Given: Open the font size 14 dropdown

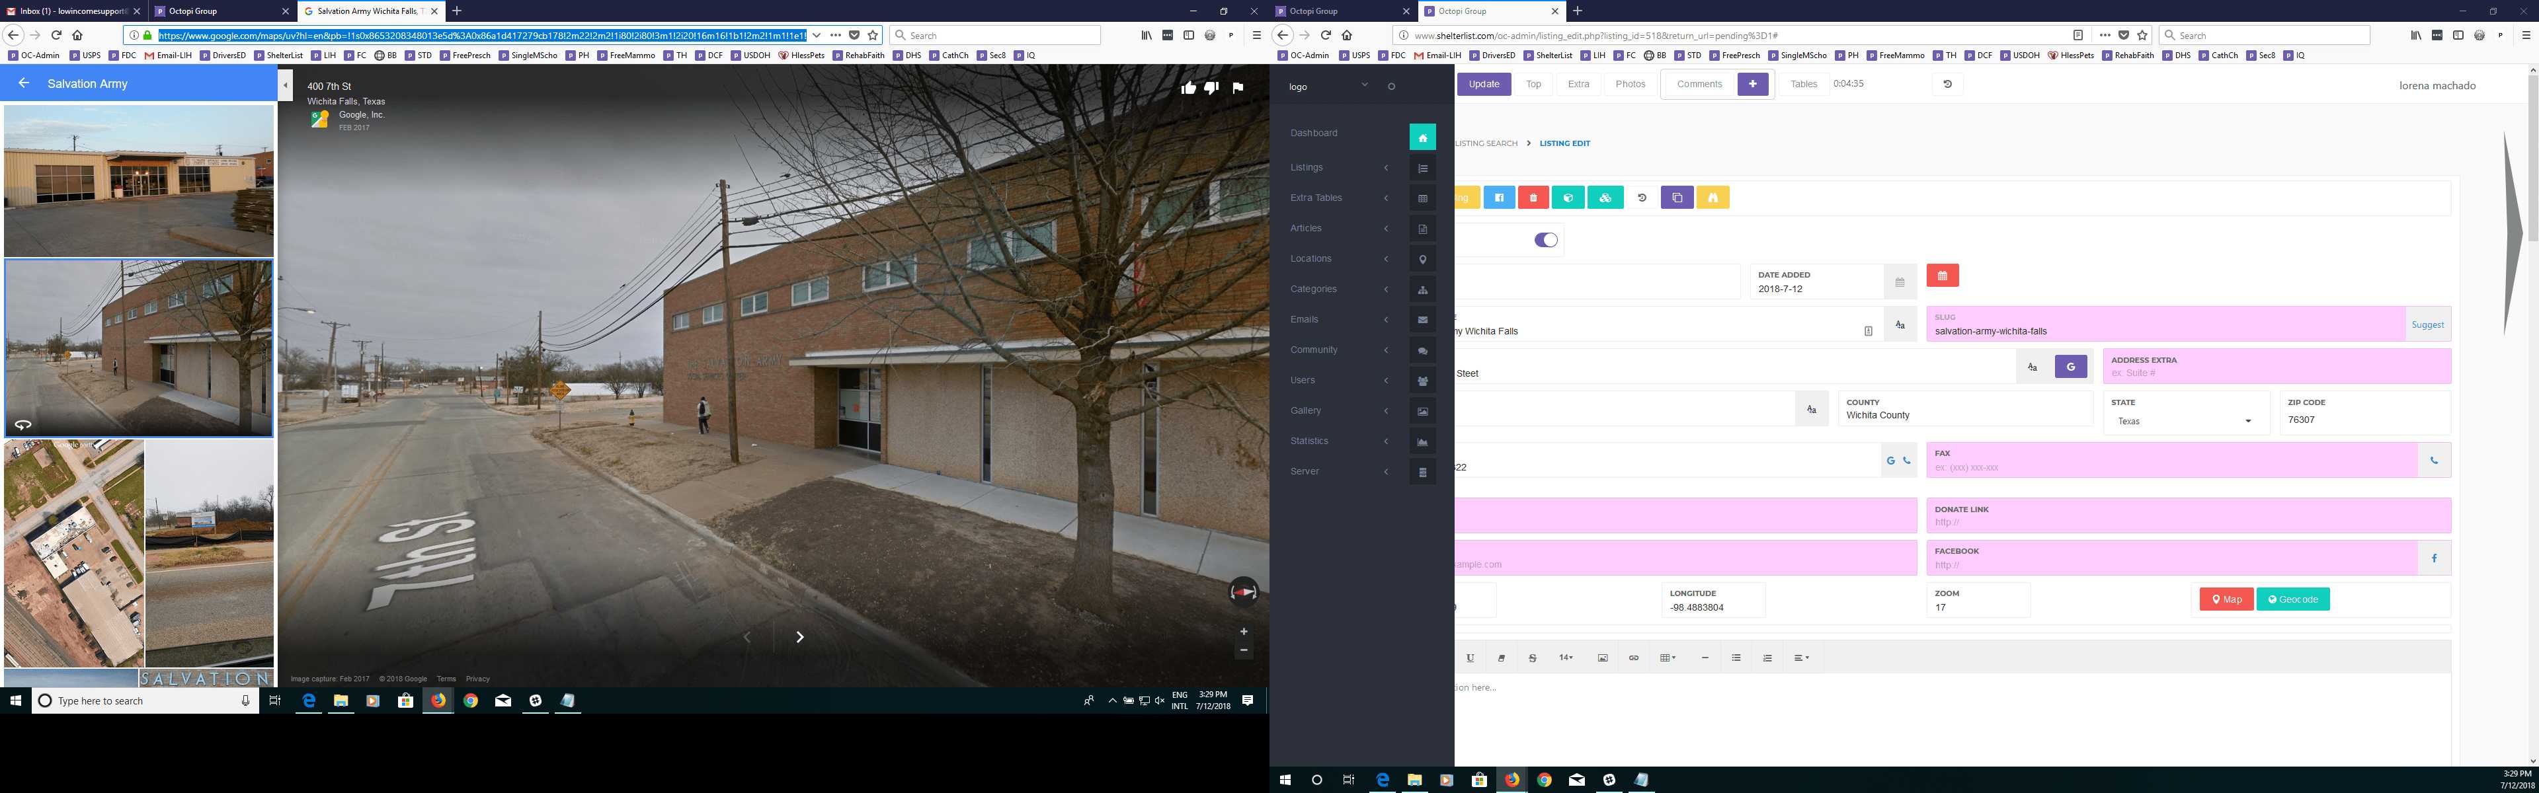Looking at the screenshot, I should (x=1565, y=658).
